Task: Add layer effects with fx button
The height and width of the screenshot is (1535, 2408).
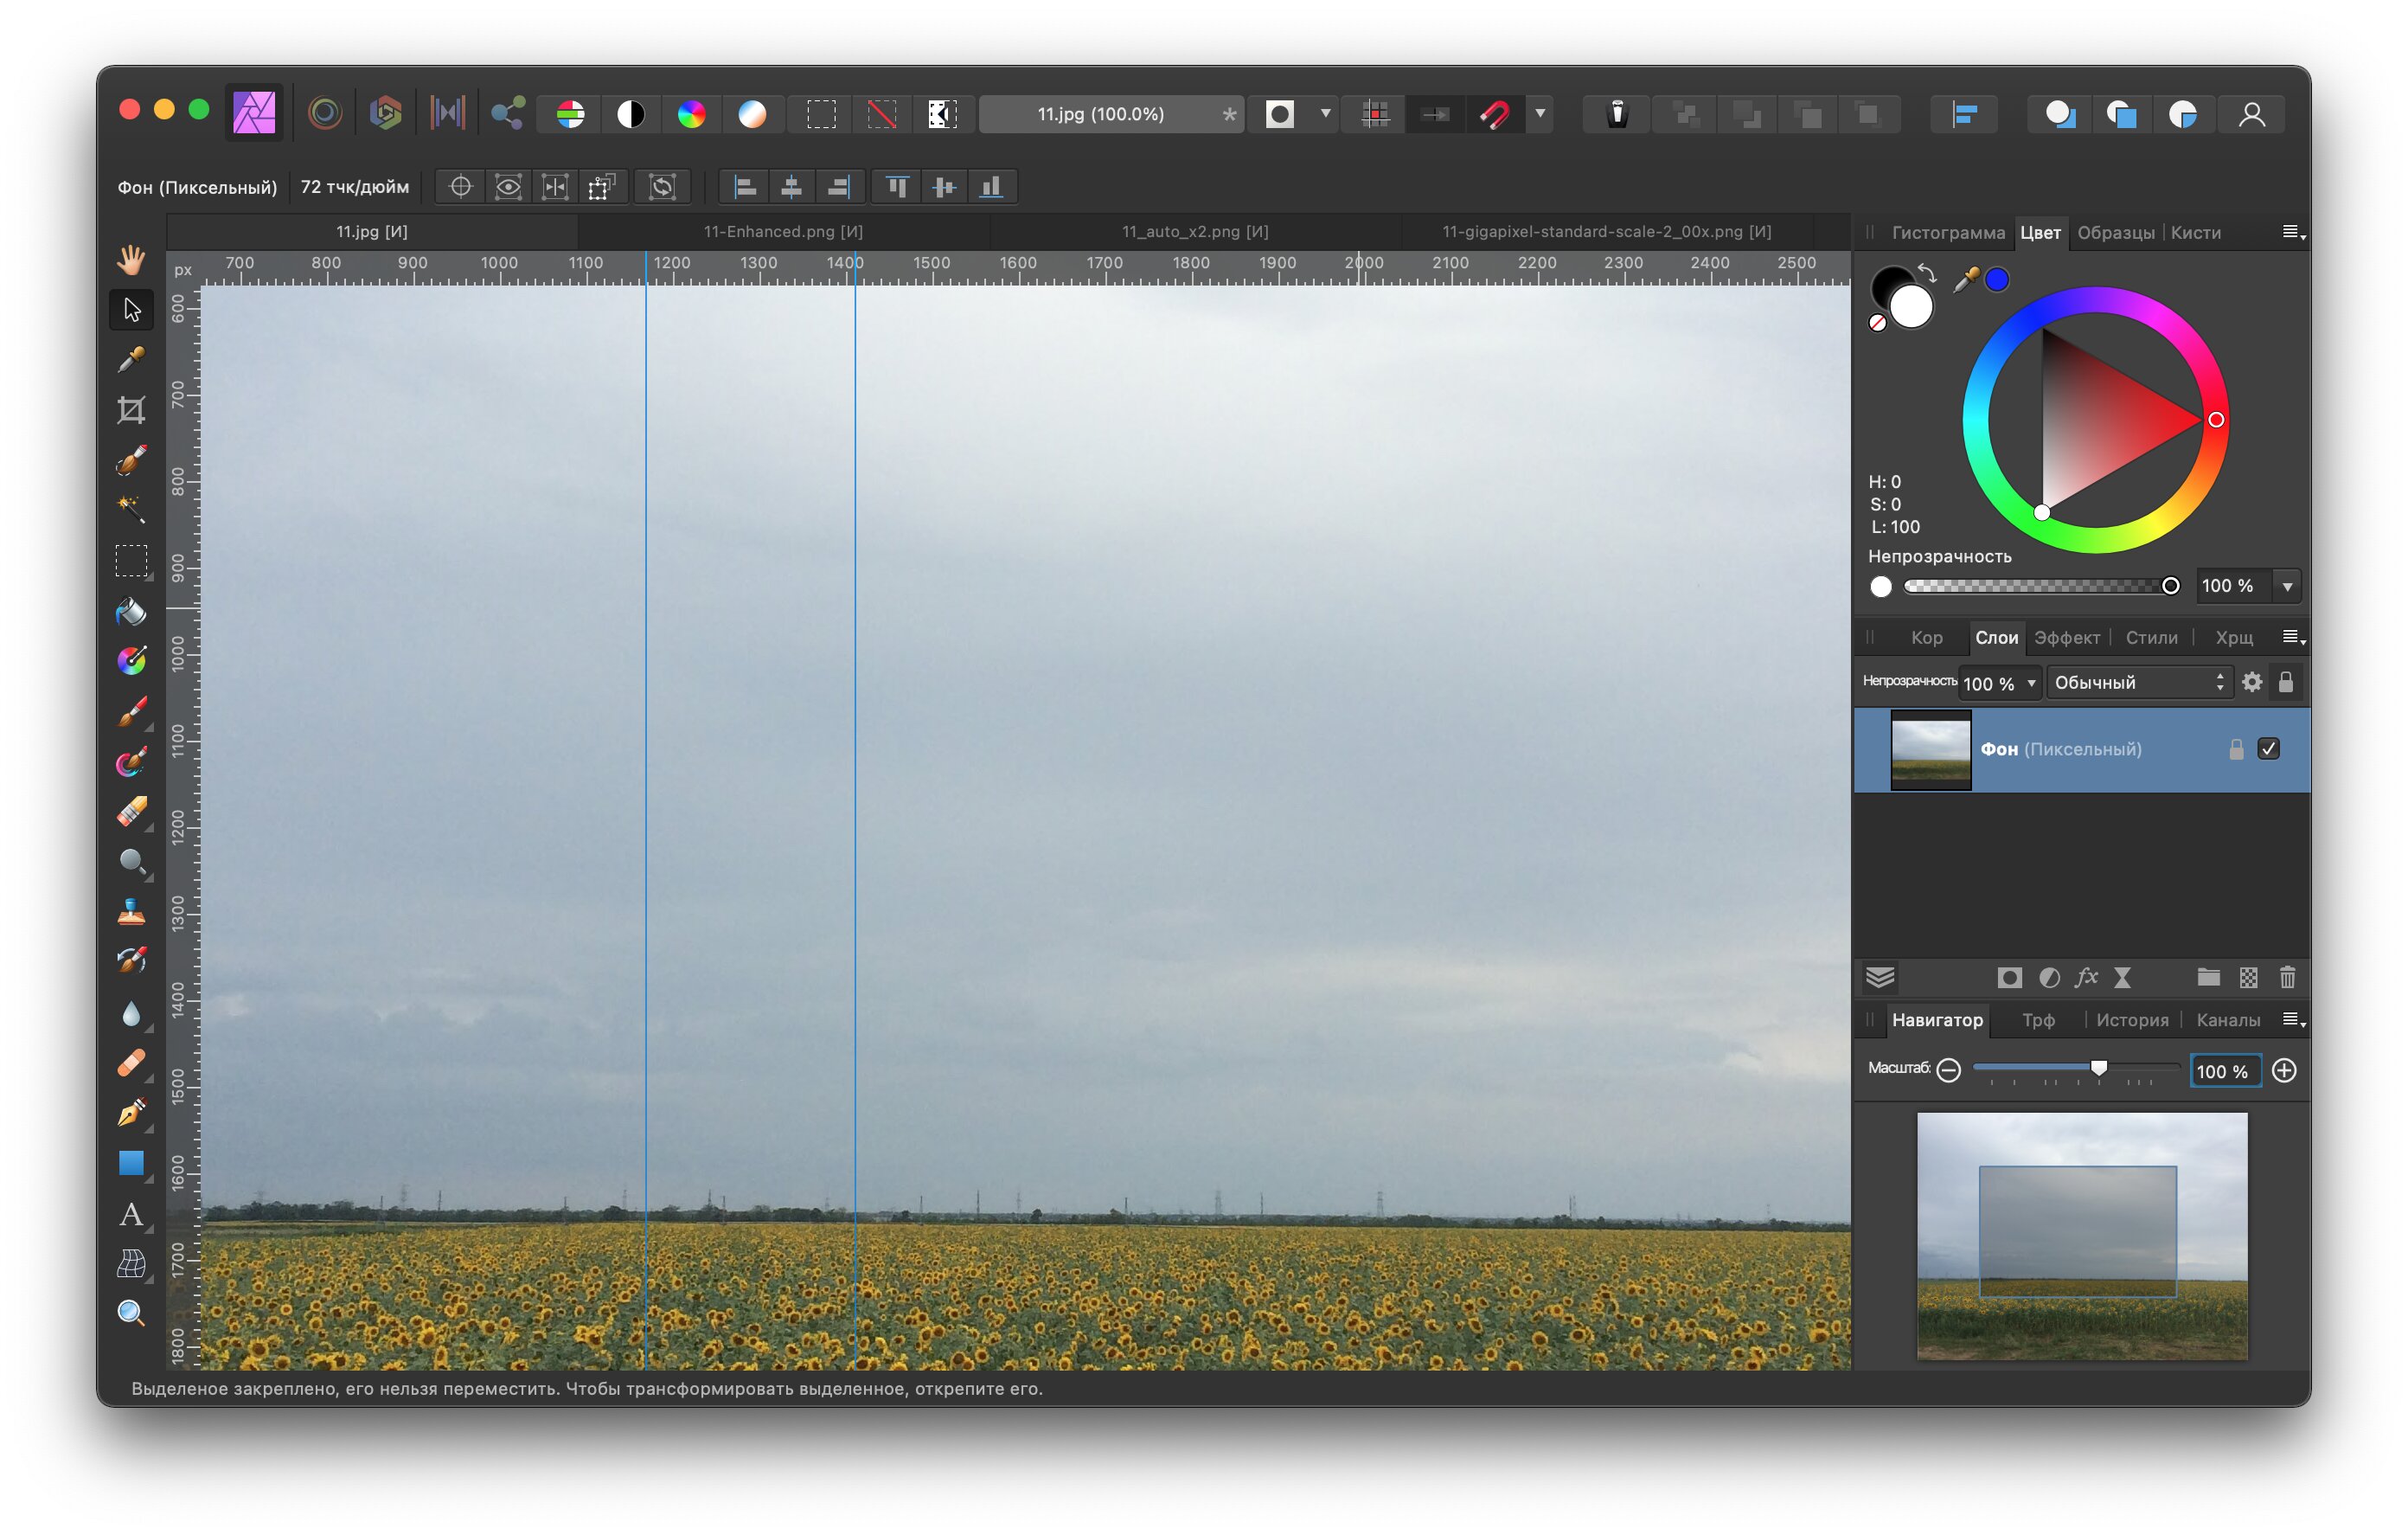Action: [2085, 977]
